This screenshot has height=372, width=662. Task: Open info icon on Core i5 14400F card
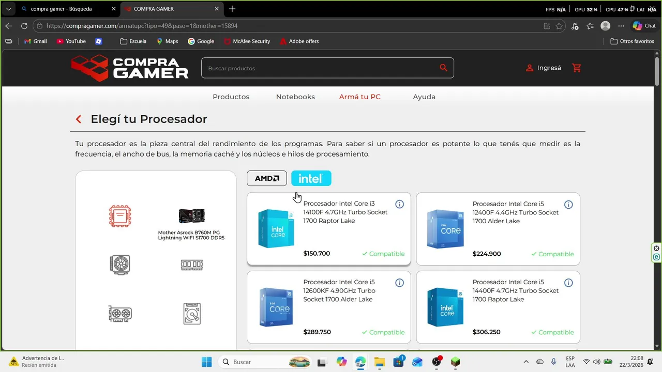tap(568, 283)
